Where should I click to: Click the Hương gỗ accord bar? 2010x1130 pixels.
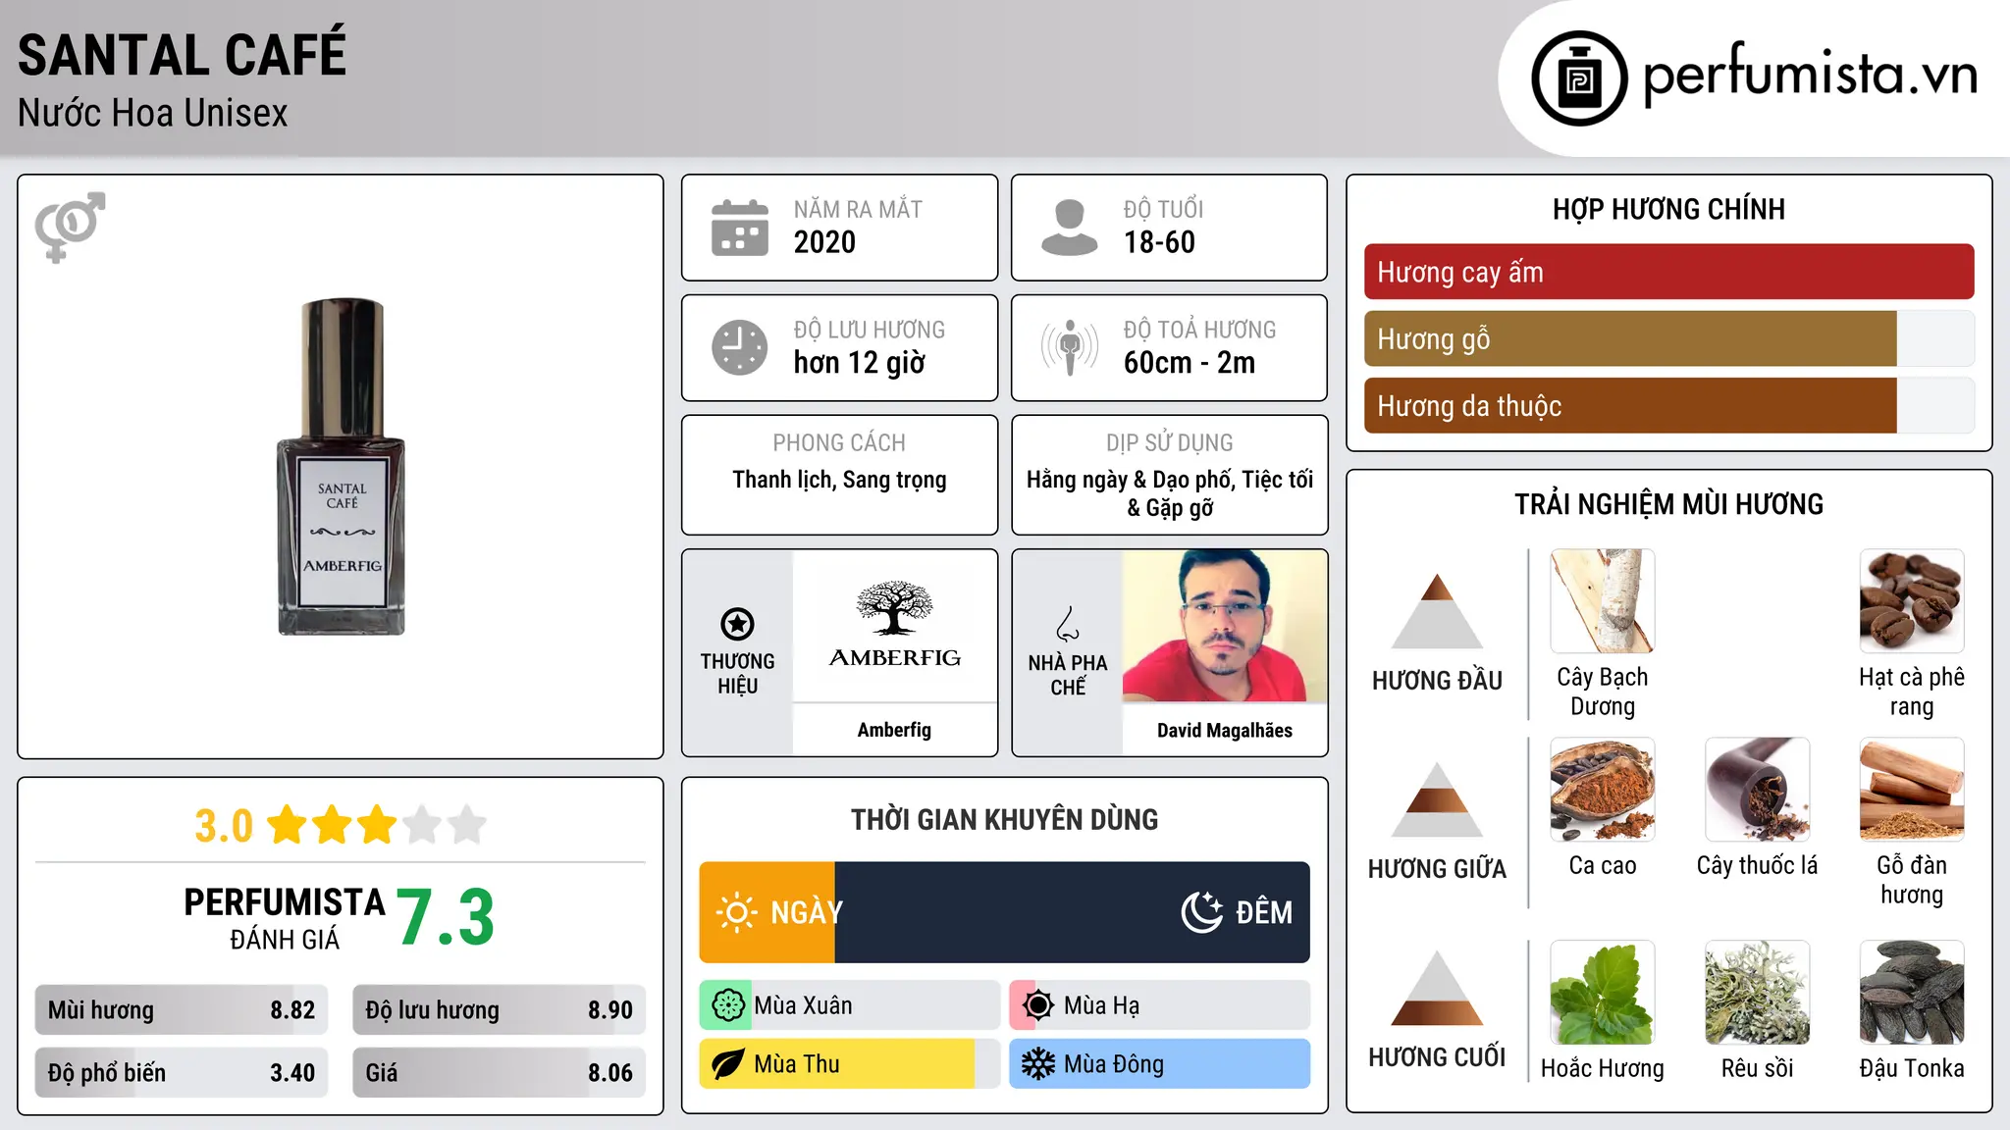[x=1668, y=338]
